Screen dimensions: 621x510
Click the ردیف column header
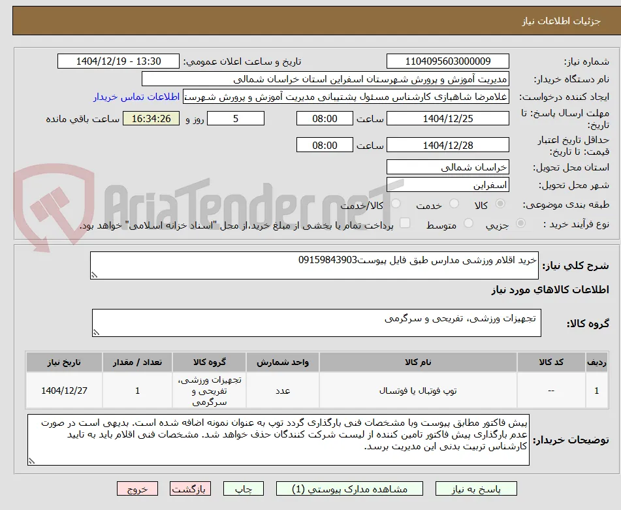(x=597, y=362)
